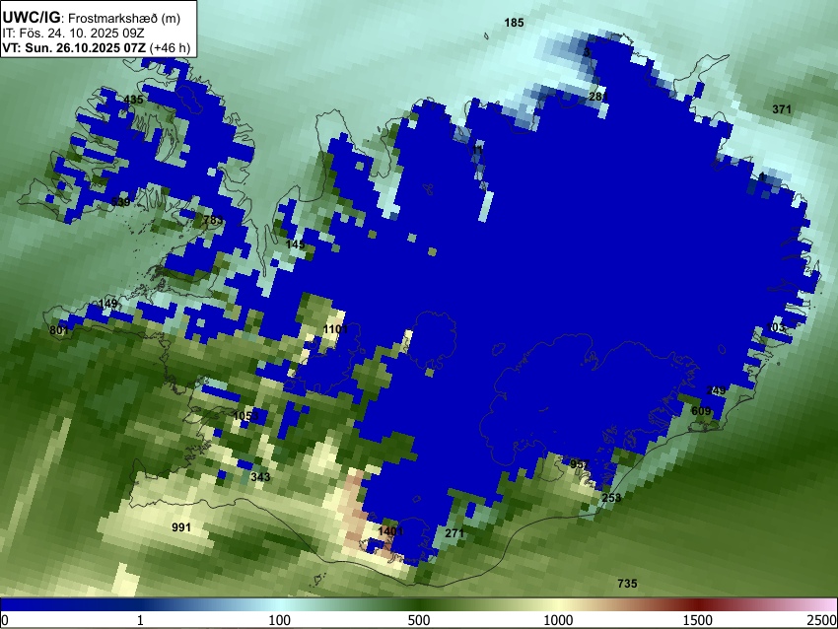
Task: Click the 1401 value on the map
Action: (x=390, y=531)
